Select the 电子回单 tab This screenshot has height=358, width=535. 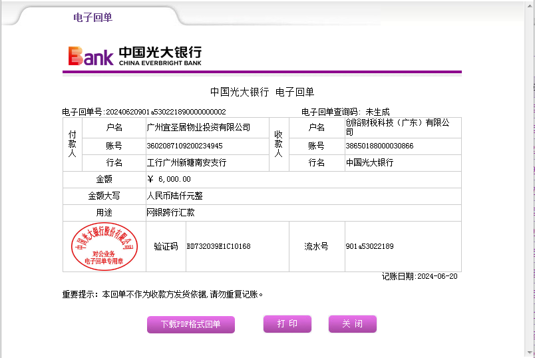[92, 17]
